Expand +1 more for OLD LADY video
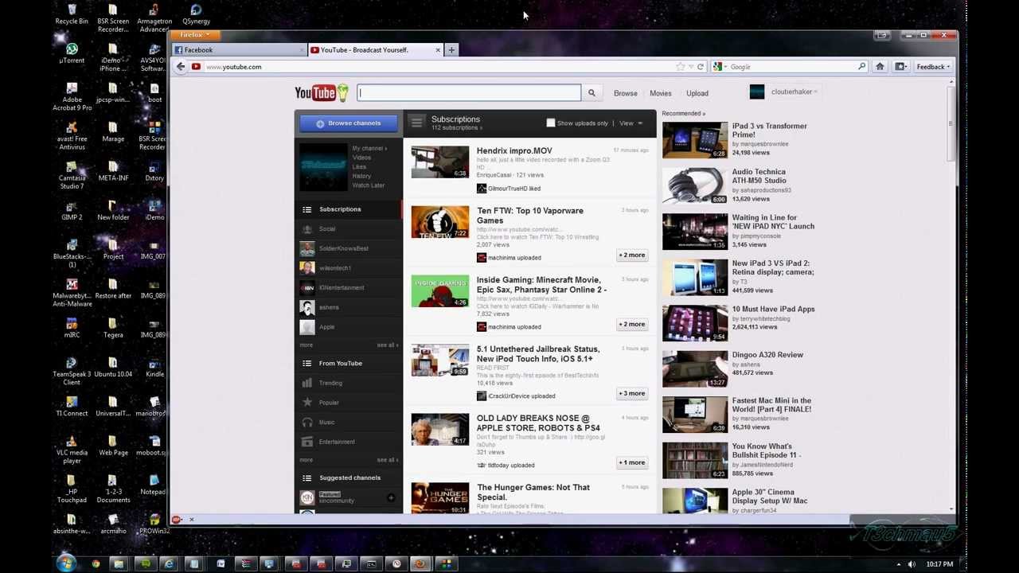This screenshot has width=1019, height=573. click(x=632, y=463)
